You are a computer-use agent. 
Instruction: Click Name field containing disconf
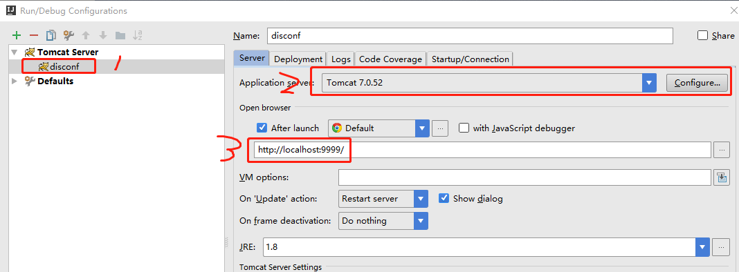[471, 36]
